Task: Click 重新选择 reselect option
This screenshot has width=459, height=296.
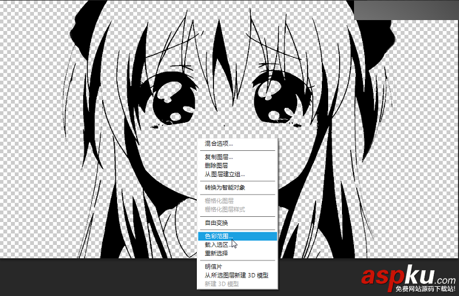Action: [237, 254]
